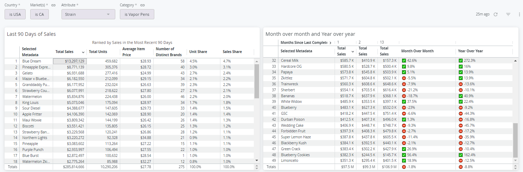Image resolution: width=523 pixels, height=172 pixels.
Task: Click the green check icon for Cereal Milk month over month
Action: (x=404, y=60)
